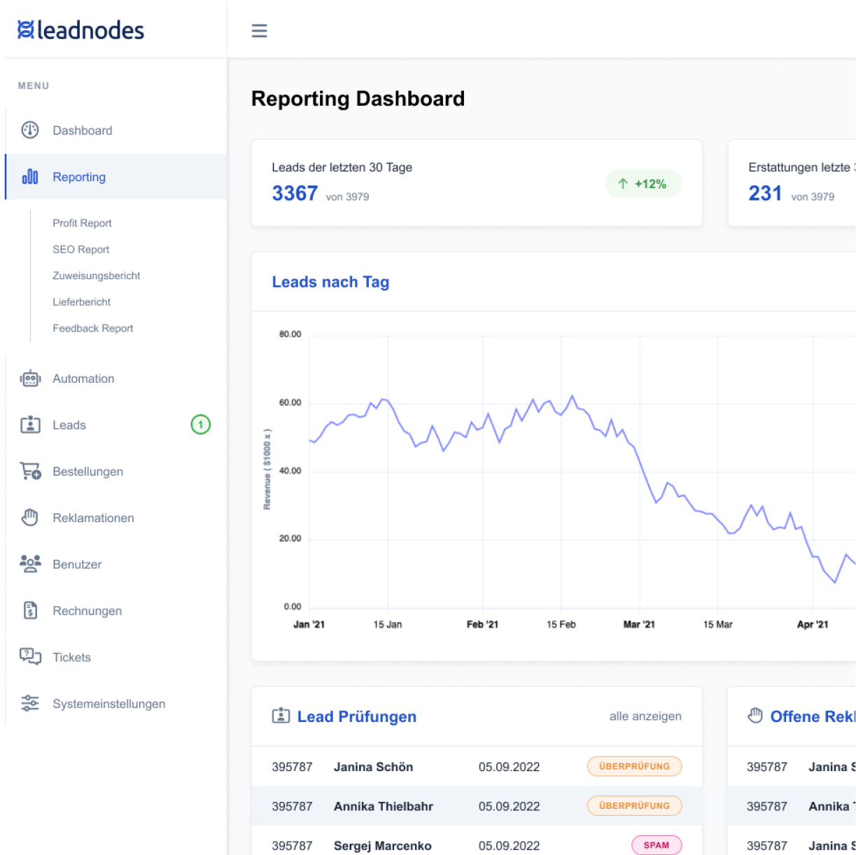Screen dimensions: 856x855
Task: Click the Lead Prüfungen heading
Action: tap(357, 716)
